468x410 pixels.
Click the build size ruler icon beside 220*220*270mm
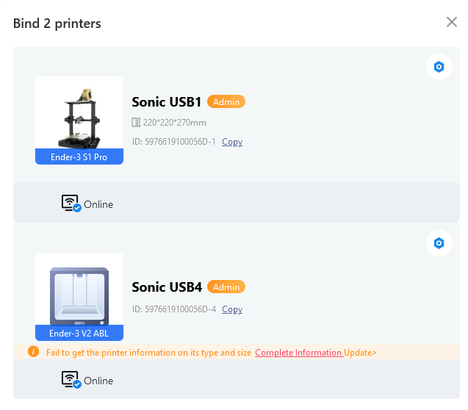point(136,123)
